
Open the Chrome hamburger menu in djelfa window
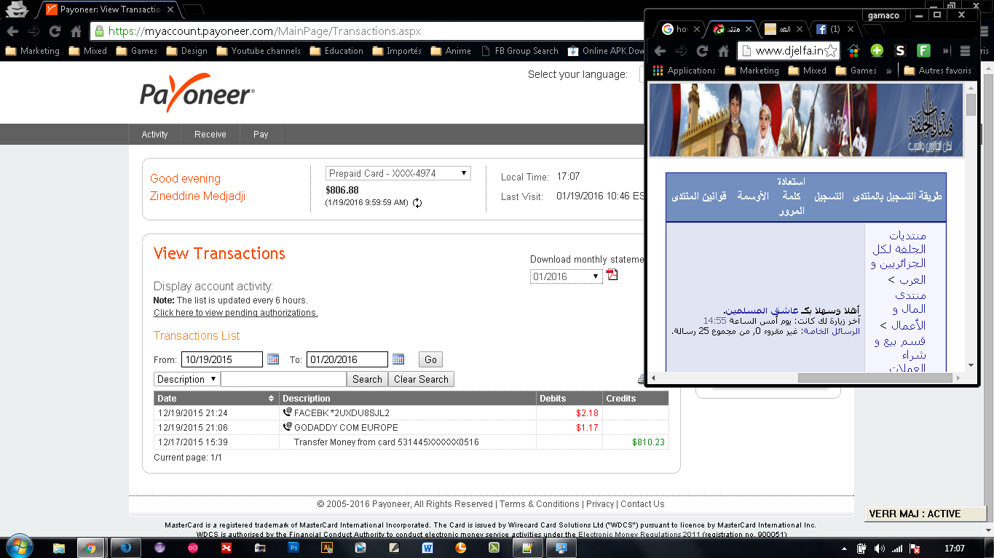click(965, 51)
